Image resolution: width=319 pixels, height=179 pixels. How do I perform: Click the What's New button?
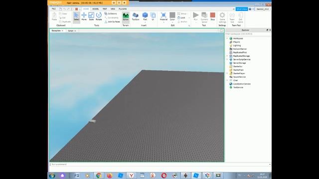(242, 9)
